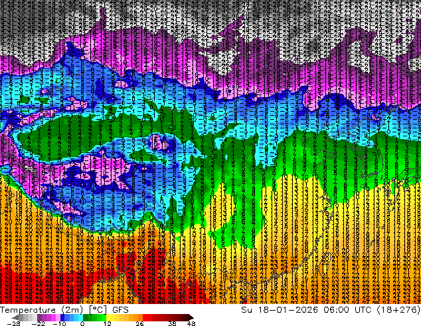Click the dark purple legend swatch above -22
Image resolution: width=421 pixels, height=326 pixels.
pyautogui.click(x=39, y=317)
